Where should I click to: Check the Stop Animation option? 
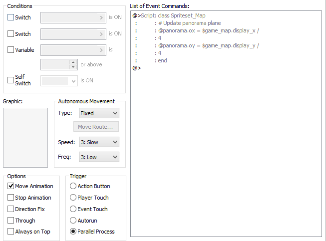[11, 198]
